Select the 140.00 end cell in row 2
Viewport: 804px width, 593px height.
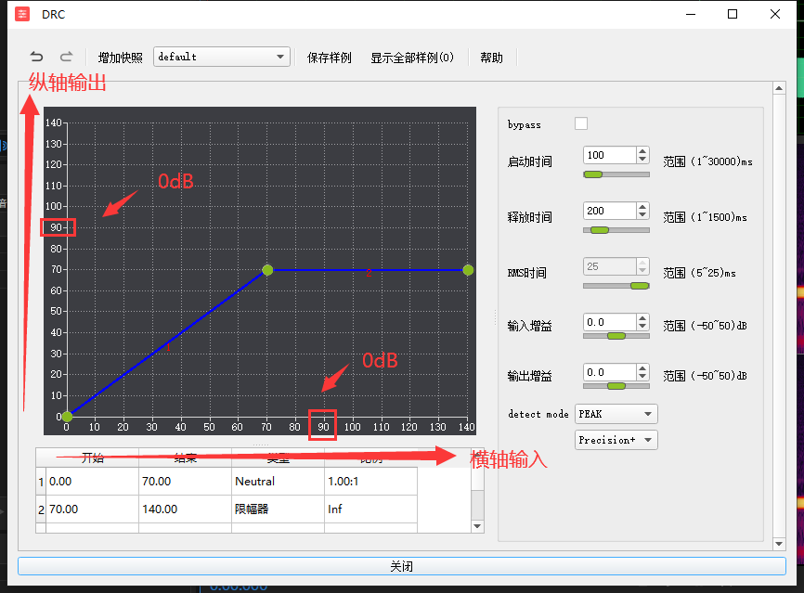pyautogui.click(x=185, y=509)
